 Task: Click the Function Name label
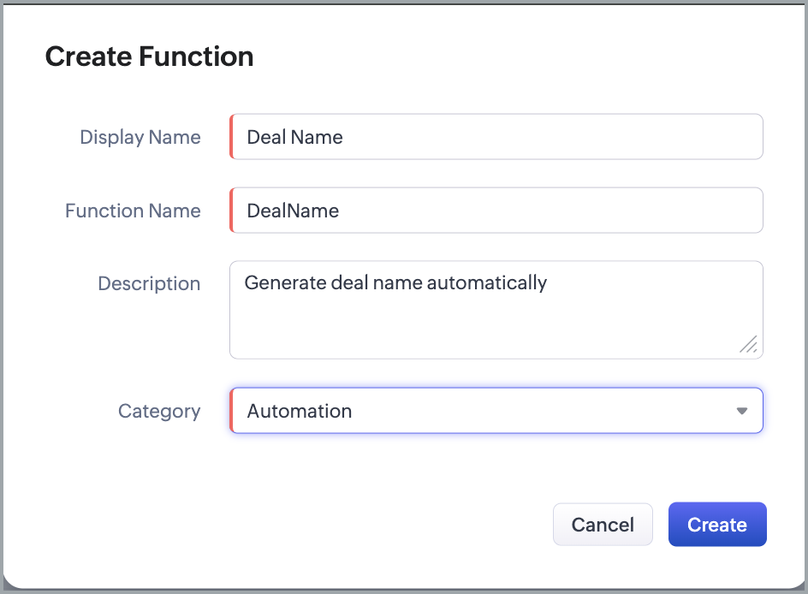[x=133, y=211]
